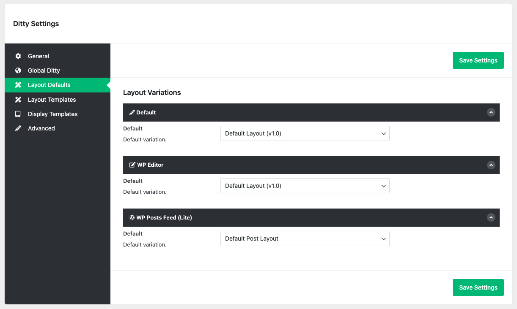Collapse the Default variation section
Viewport: 517px width, 309px height.
coord(491,112)
